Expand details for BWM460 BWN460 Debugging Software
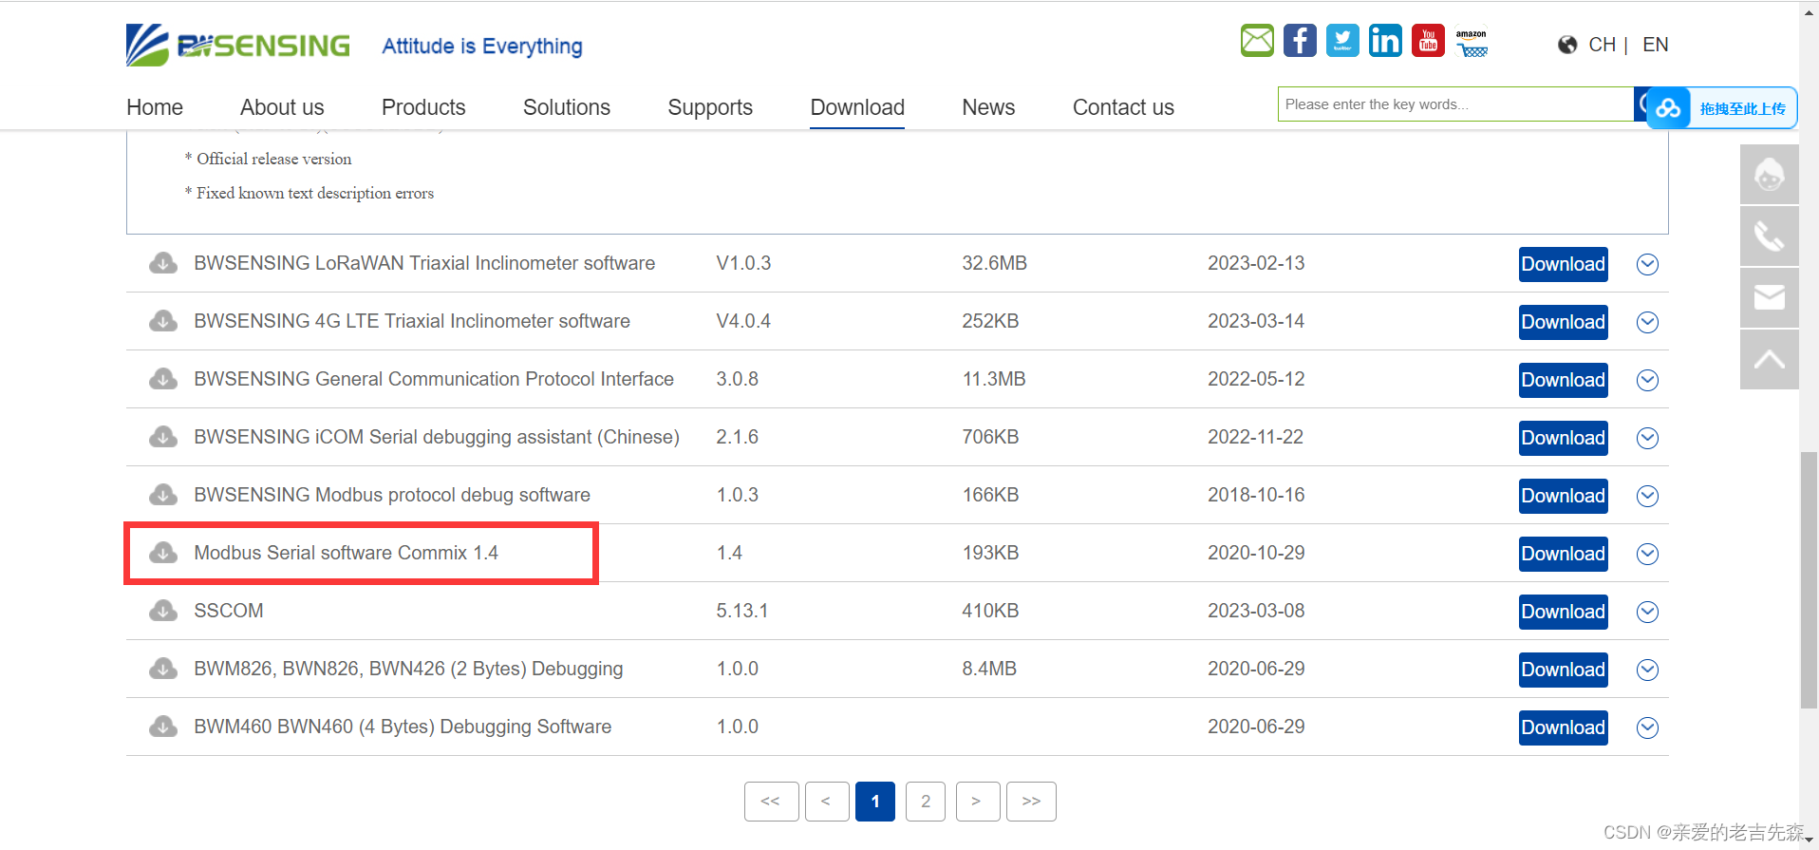1819x850 pixels. pos(1647,727)
